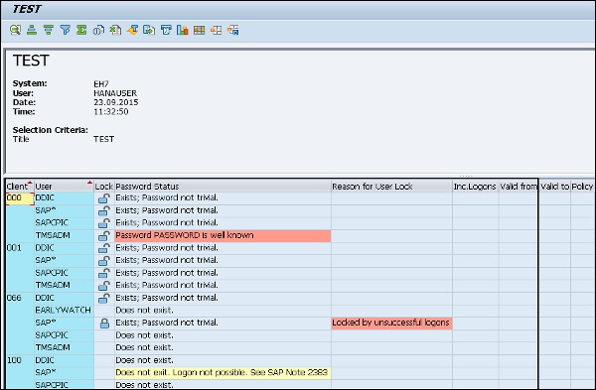Screen dimensions: 596x390
Task: Click 'Password PASSWORD is well known' cell
Action: (223, 235)
